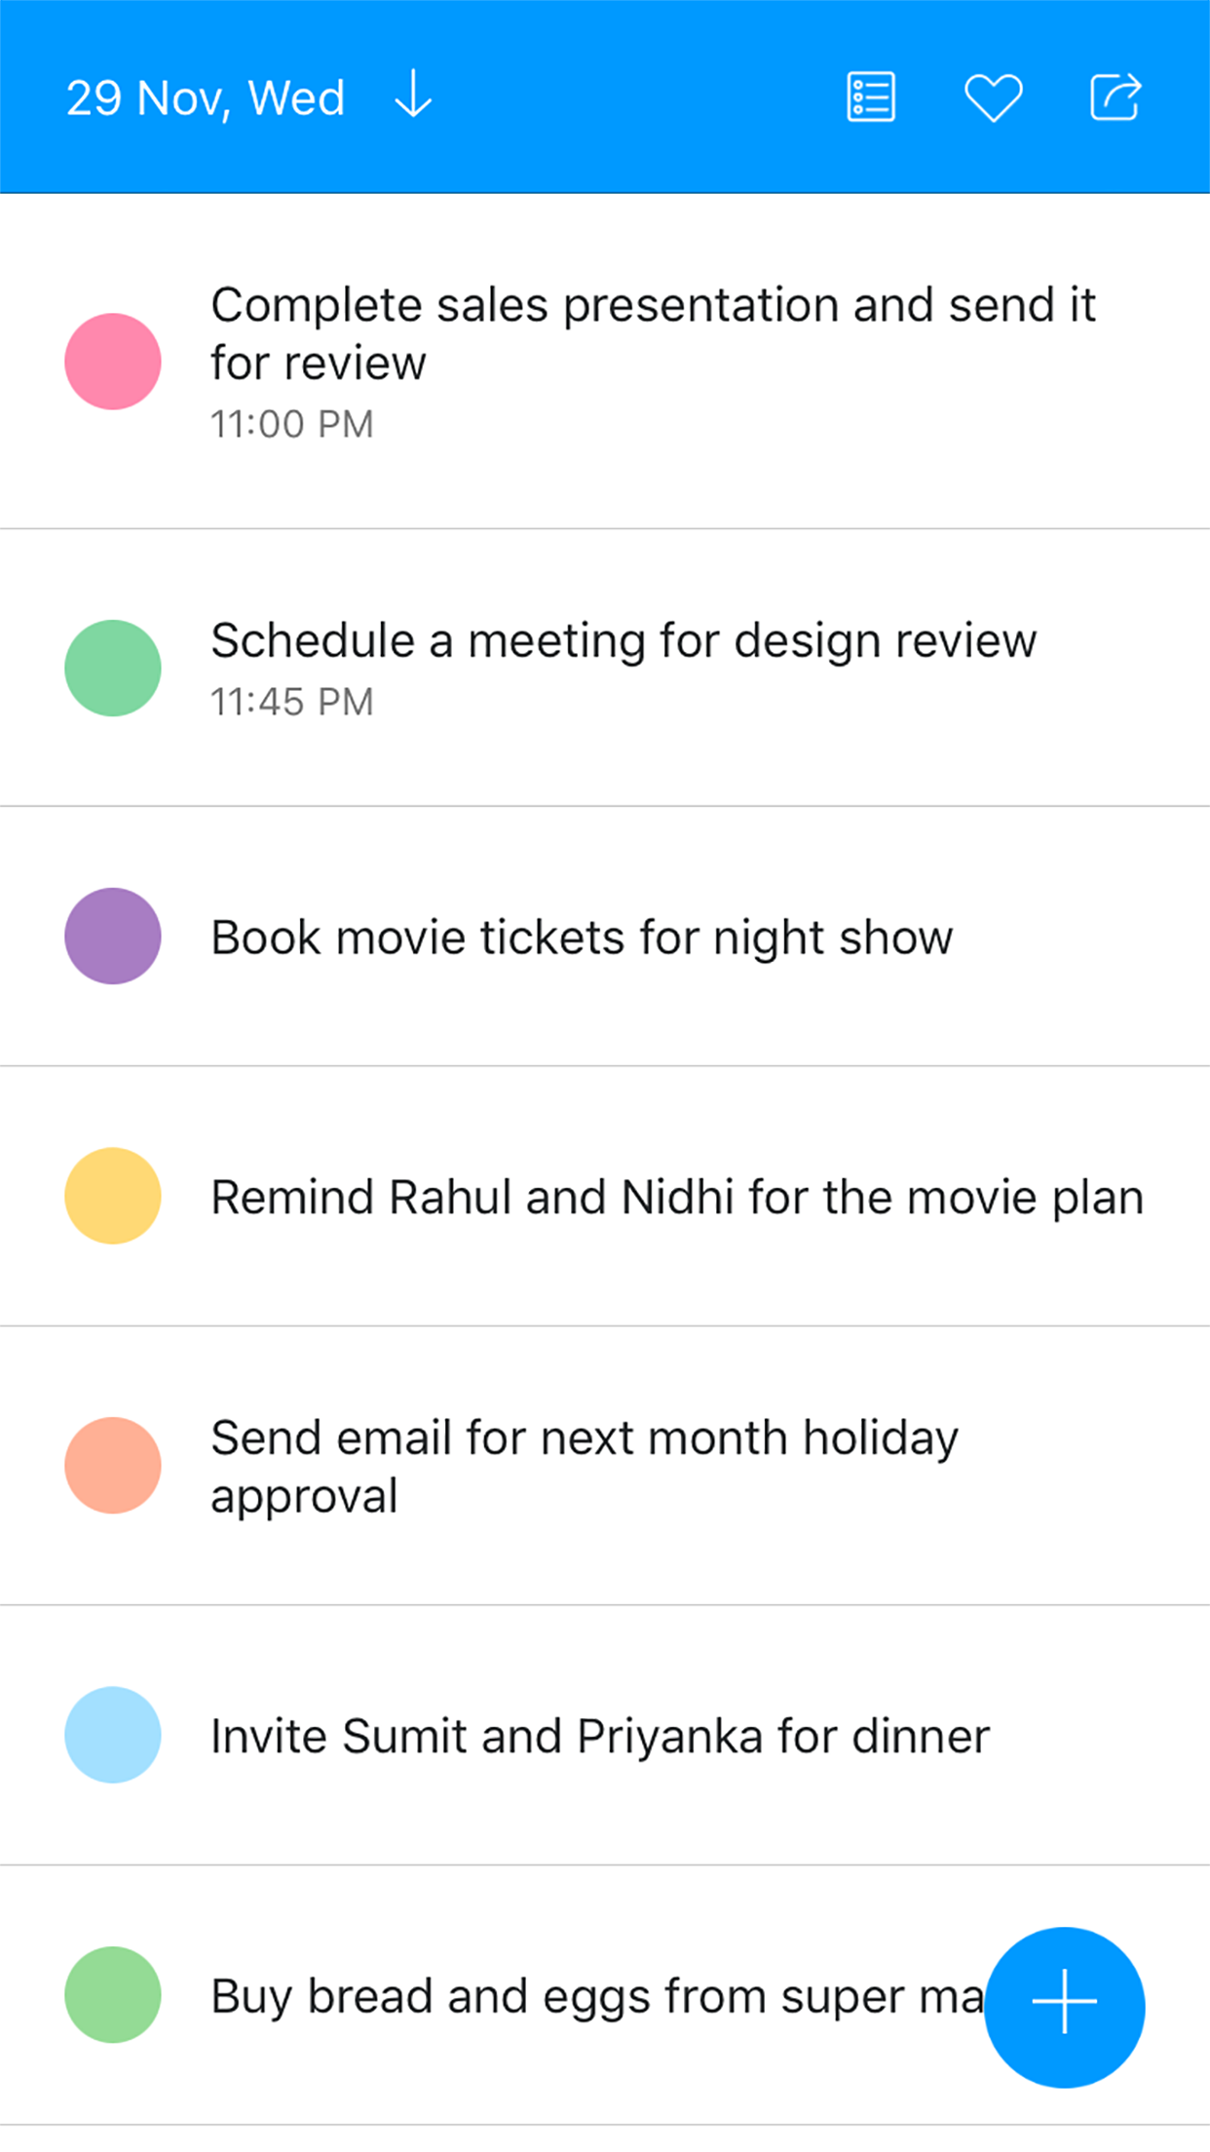Open the checklist view icon in header
Image resolution: width=1210 pixels, height=2152 pixels.
tap(870, 97)
